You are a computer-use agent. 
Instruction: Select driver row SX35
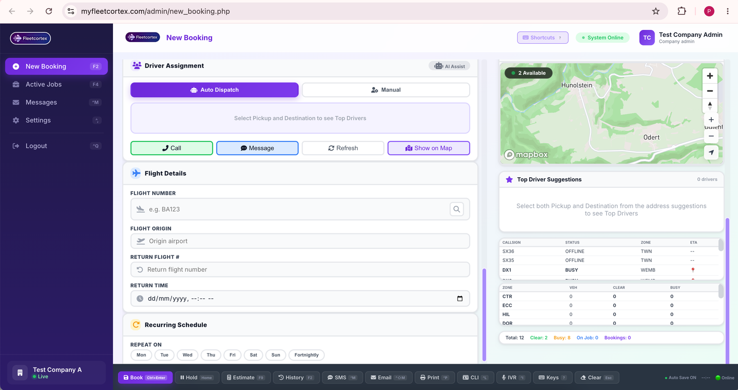point(609,260)
